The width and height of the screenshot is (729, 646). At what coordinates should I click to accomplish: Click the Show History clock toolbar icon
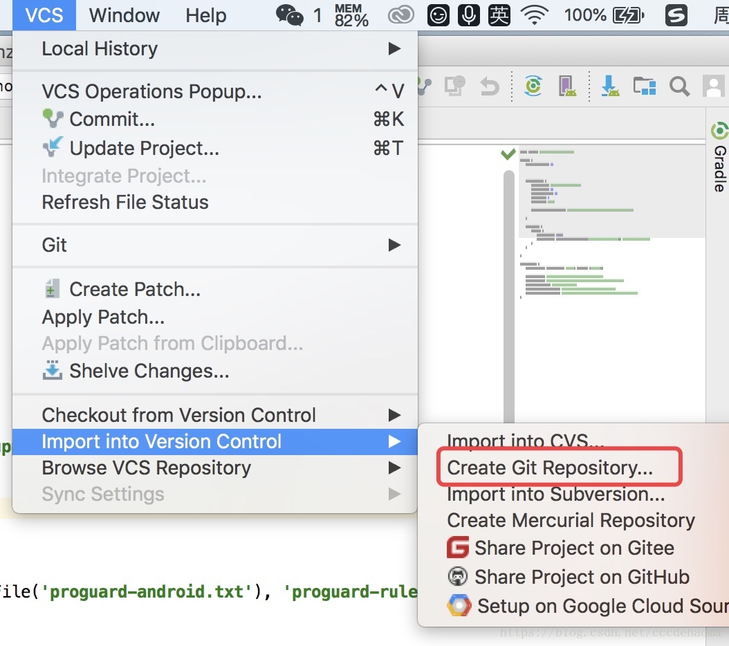point(455,86)
